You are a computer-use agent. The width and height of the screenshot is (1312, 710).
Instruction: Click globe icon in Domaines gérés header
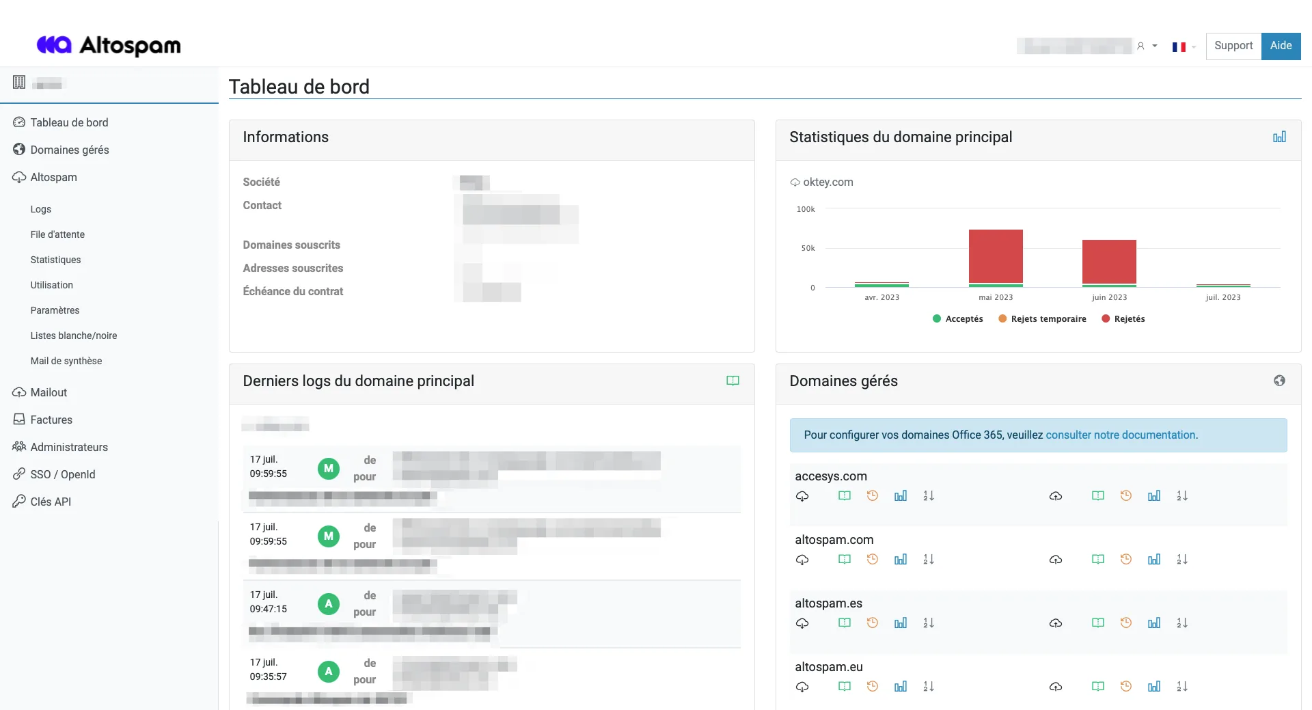(x=1279, y=381)
